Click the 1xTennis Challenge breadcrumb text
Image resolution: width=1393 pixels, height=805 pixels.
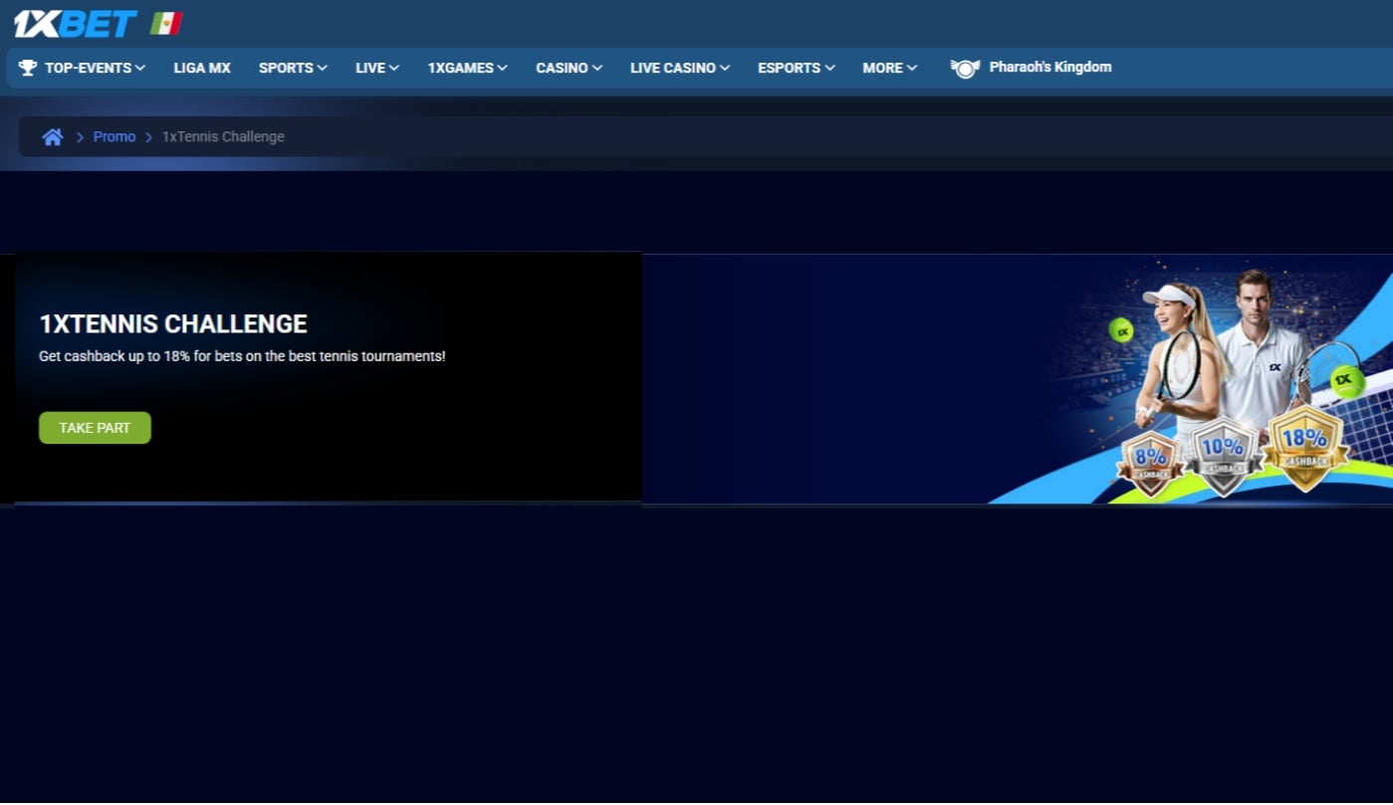pyautogui.click(x=223, y=137)
